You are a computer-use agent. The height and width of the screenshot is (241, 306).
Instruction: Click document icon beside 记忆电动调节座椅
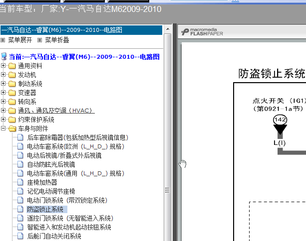[x=20, y=191]
